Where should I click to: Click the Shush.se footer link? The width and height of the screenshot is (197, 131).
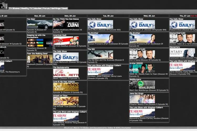point(68,128)
